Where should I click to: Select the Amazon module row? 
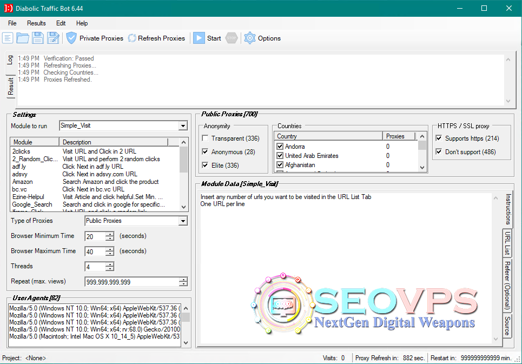click(95, 182)
